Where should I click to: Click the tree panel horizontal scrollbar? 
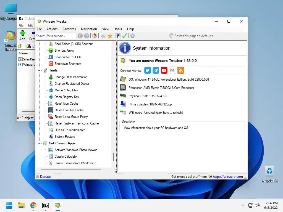(71, 170)
